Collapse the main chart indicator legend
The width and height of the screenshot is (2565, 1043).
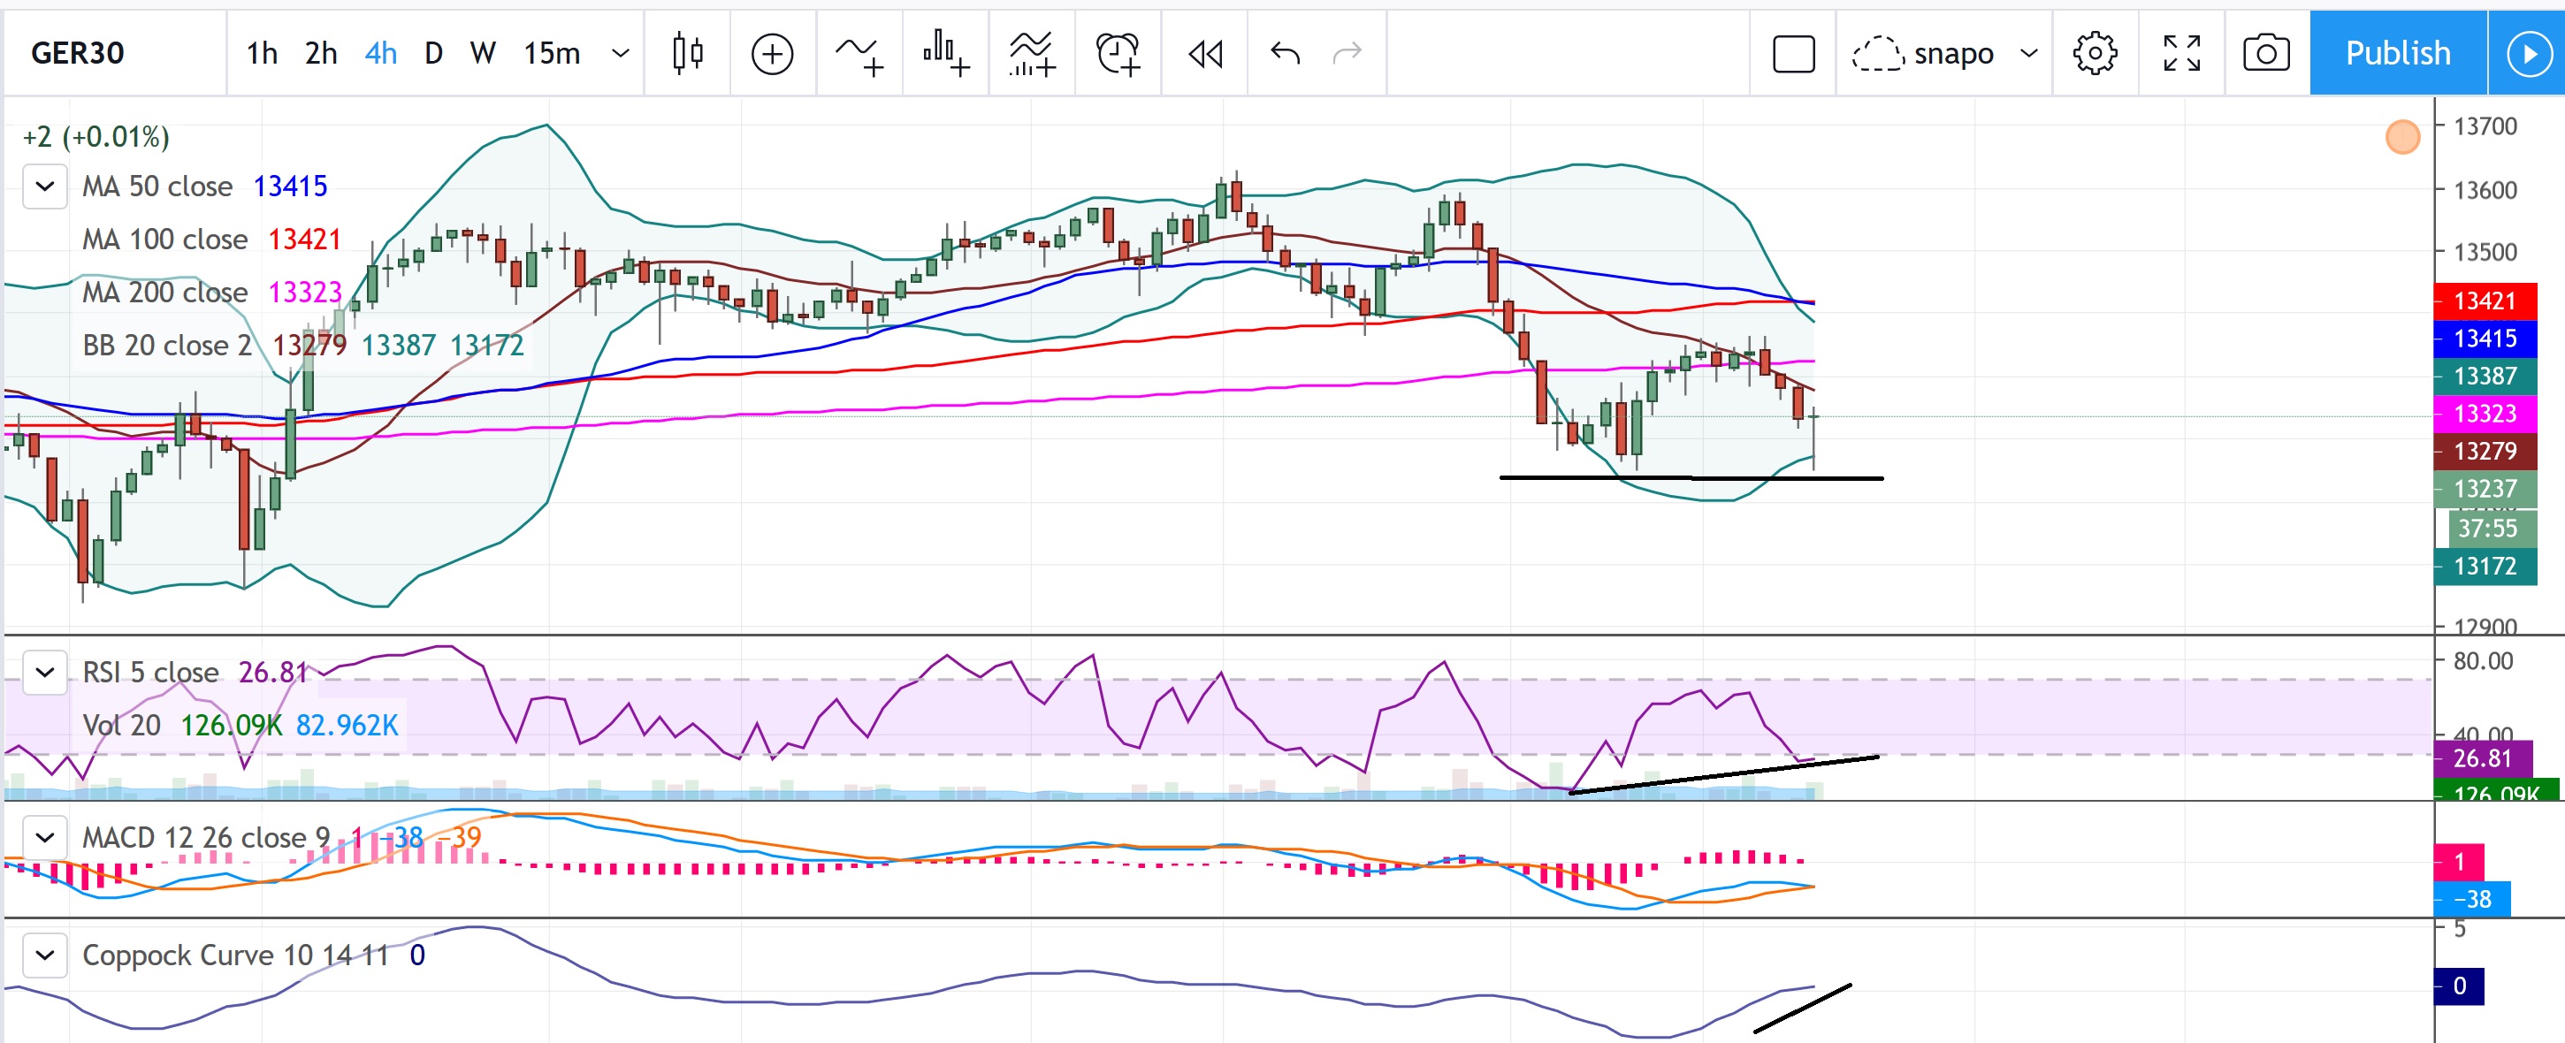coord(45,187)
